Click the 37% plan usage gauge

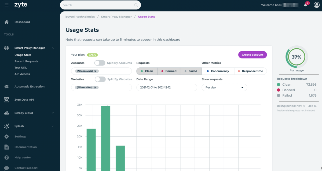pos(297,57)
